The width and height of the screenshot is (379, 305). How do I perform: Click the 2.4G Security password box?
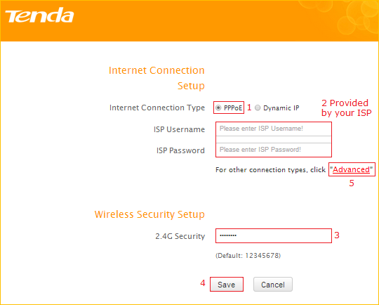click(x=274, y=235)
